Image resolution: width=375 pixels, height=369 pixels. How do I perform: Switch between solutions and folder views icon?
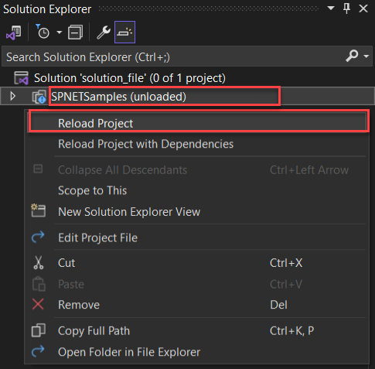[14, 32]
